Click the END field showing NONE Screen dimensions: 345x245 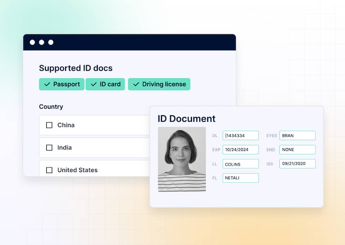point(297,150)
